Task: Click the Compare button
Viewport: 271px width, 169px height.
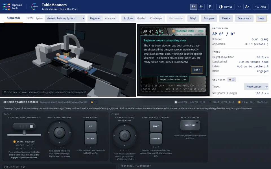Action: [209, 18]
